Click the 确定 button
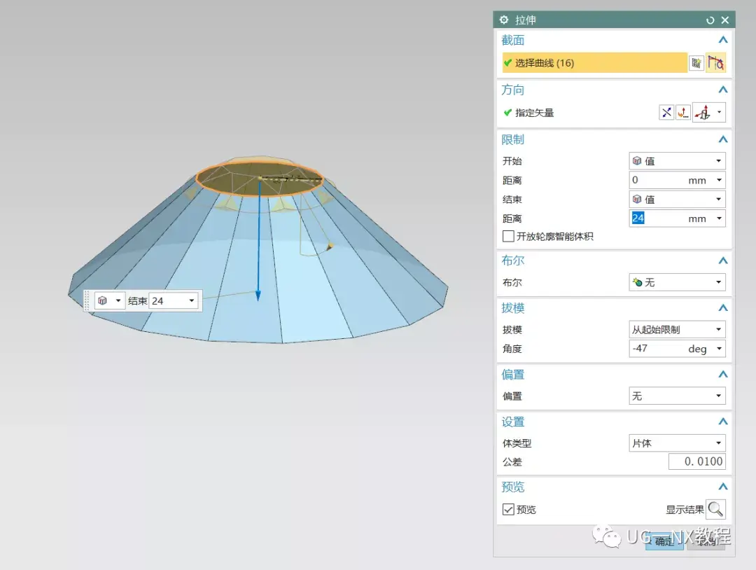This screenshot has height=570, width=756. tap(664, 541)
